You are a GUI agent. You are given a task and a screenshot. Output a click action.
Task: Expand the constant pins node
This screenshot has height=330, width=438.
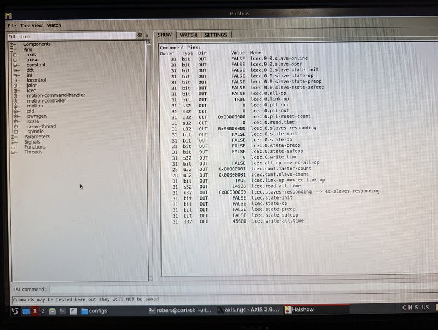tap(15, 65)
